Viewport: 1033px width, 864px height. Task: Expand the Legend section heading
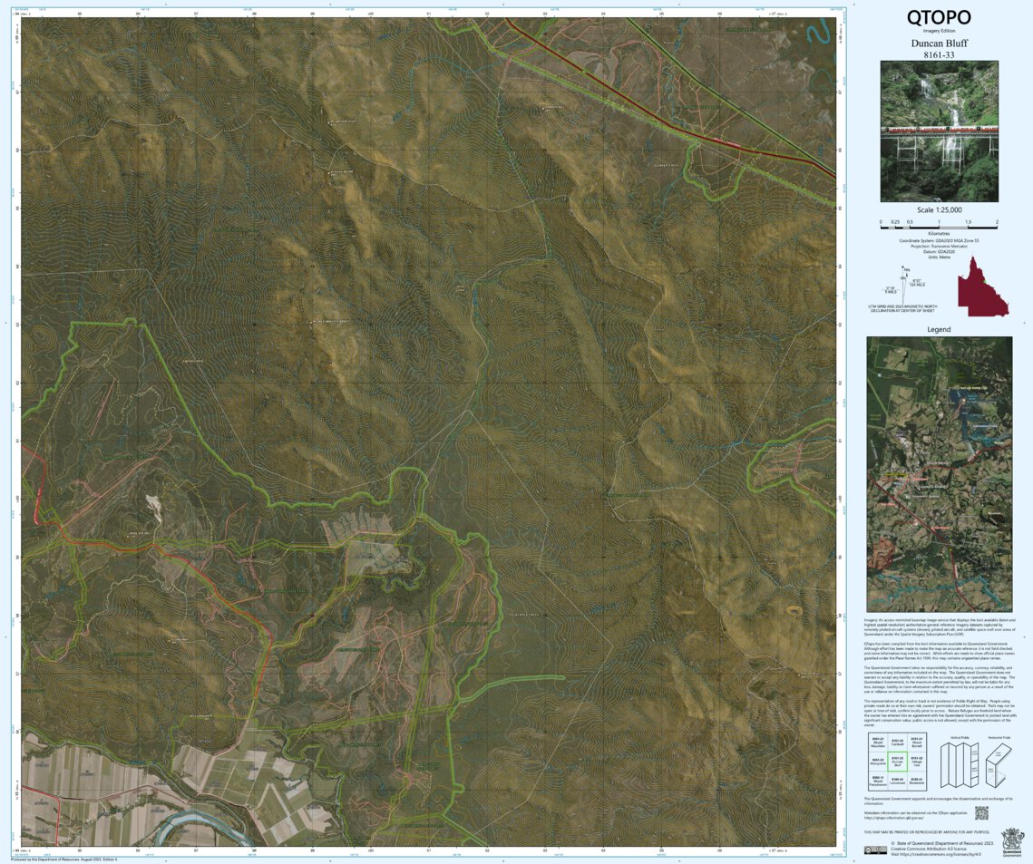click(939, 329)
